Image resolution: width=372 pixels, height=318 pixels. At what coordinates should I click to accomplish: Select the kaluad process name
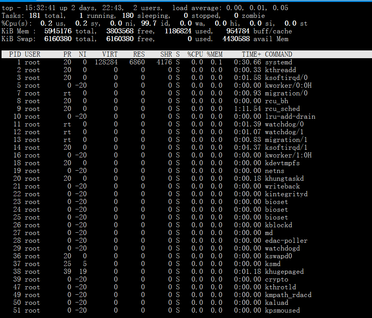[277, 302]
